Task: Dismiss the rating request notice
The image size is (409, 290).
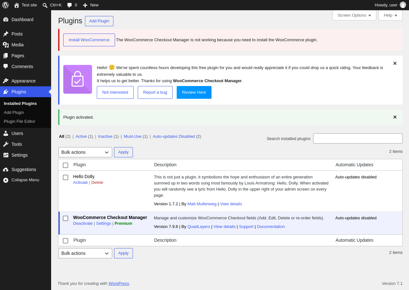Action: (x=395, y=63)
